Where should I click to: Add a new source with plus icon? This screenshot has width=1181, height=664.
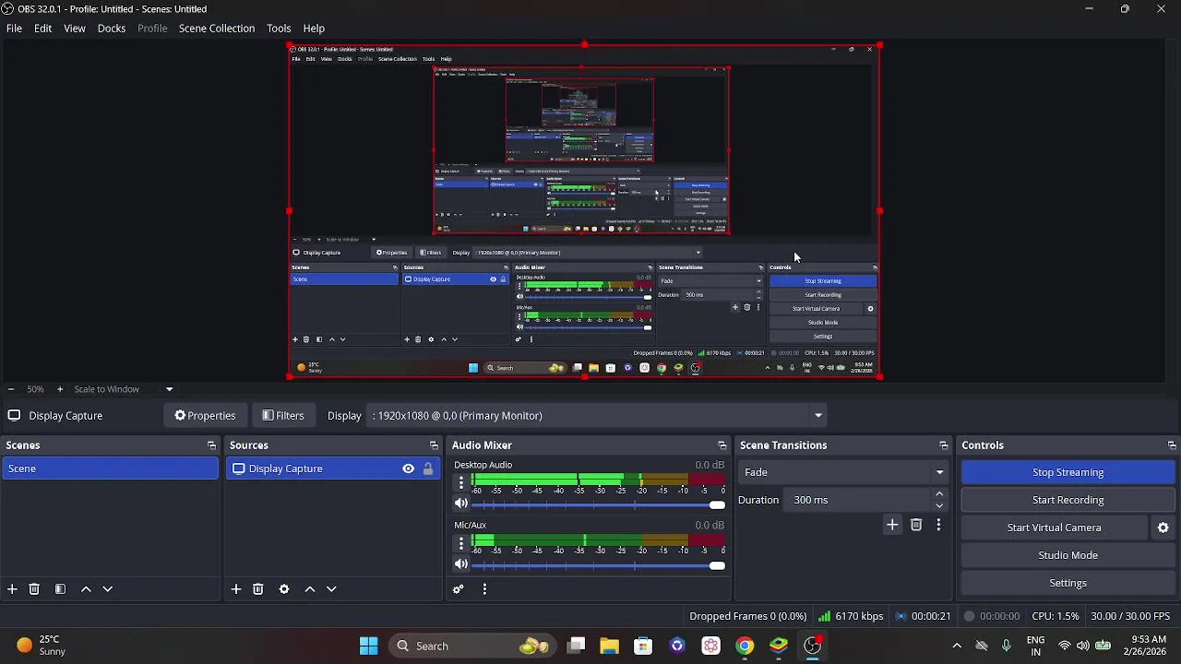[235, 589]
